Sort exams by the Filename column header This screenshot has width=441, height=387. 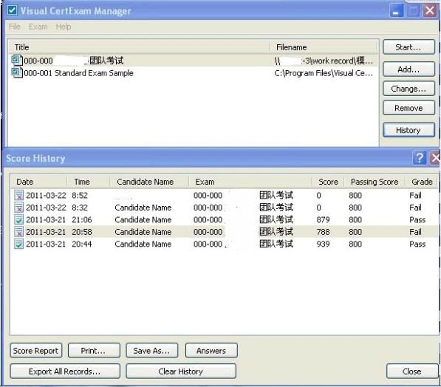tap(324, 47)
